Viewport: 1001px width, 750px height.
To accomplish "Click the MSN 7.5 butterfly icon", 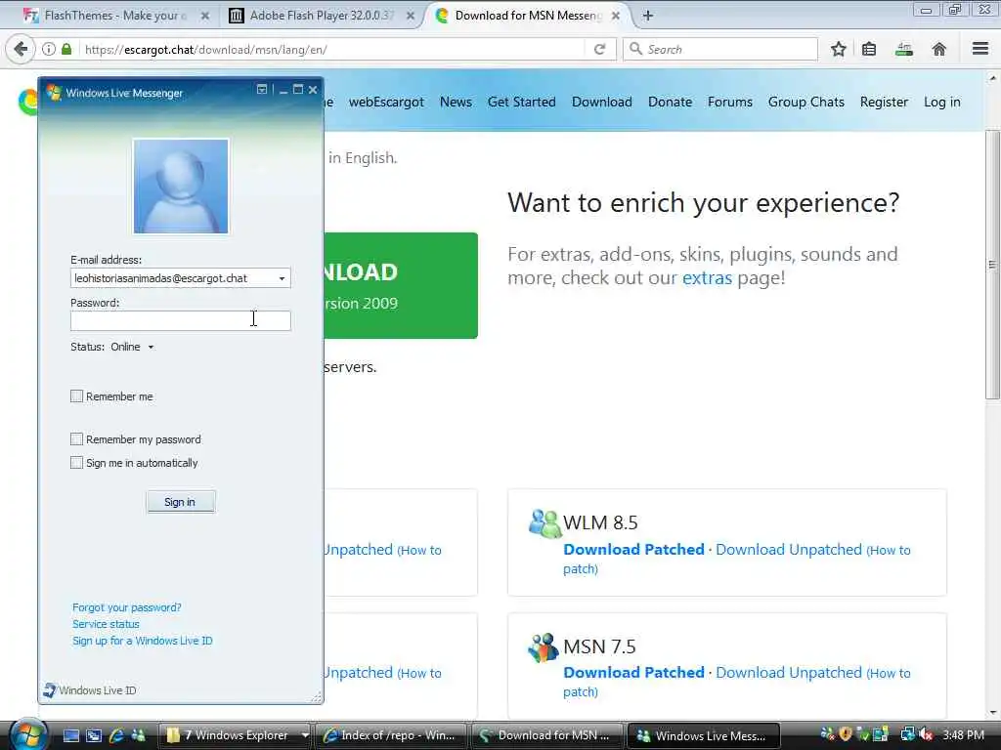I will point(543,646).
